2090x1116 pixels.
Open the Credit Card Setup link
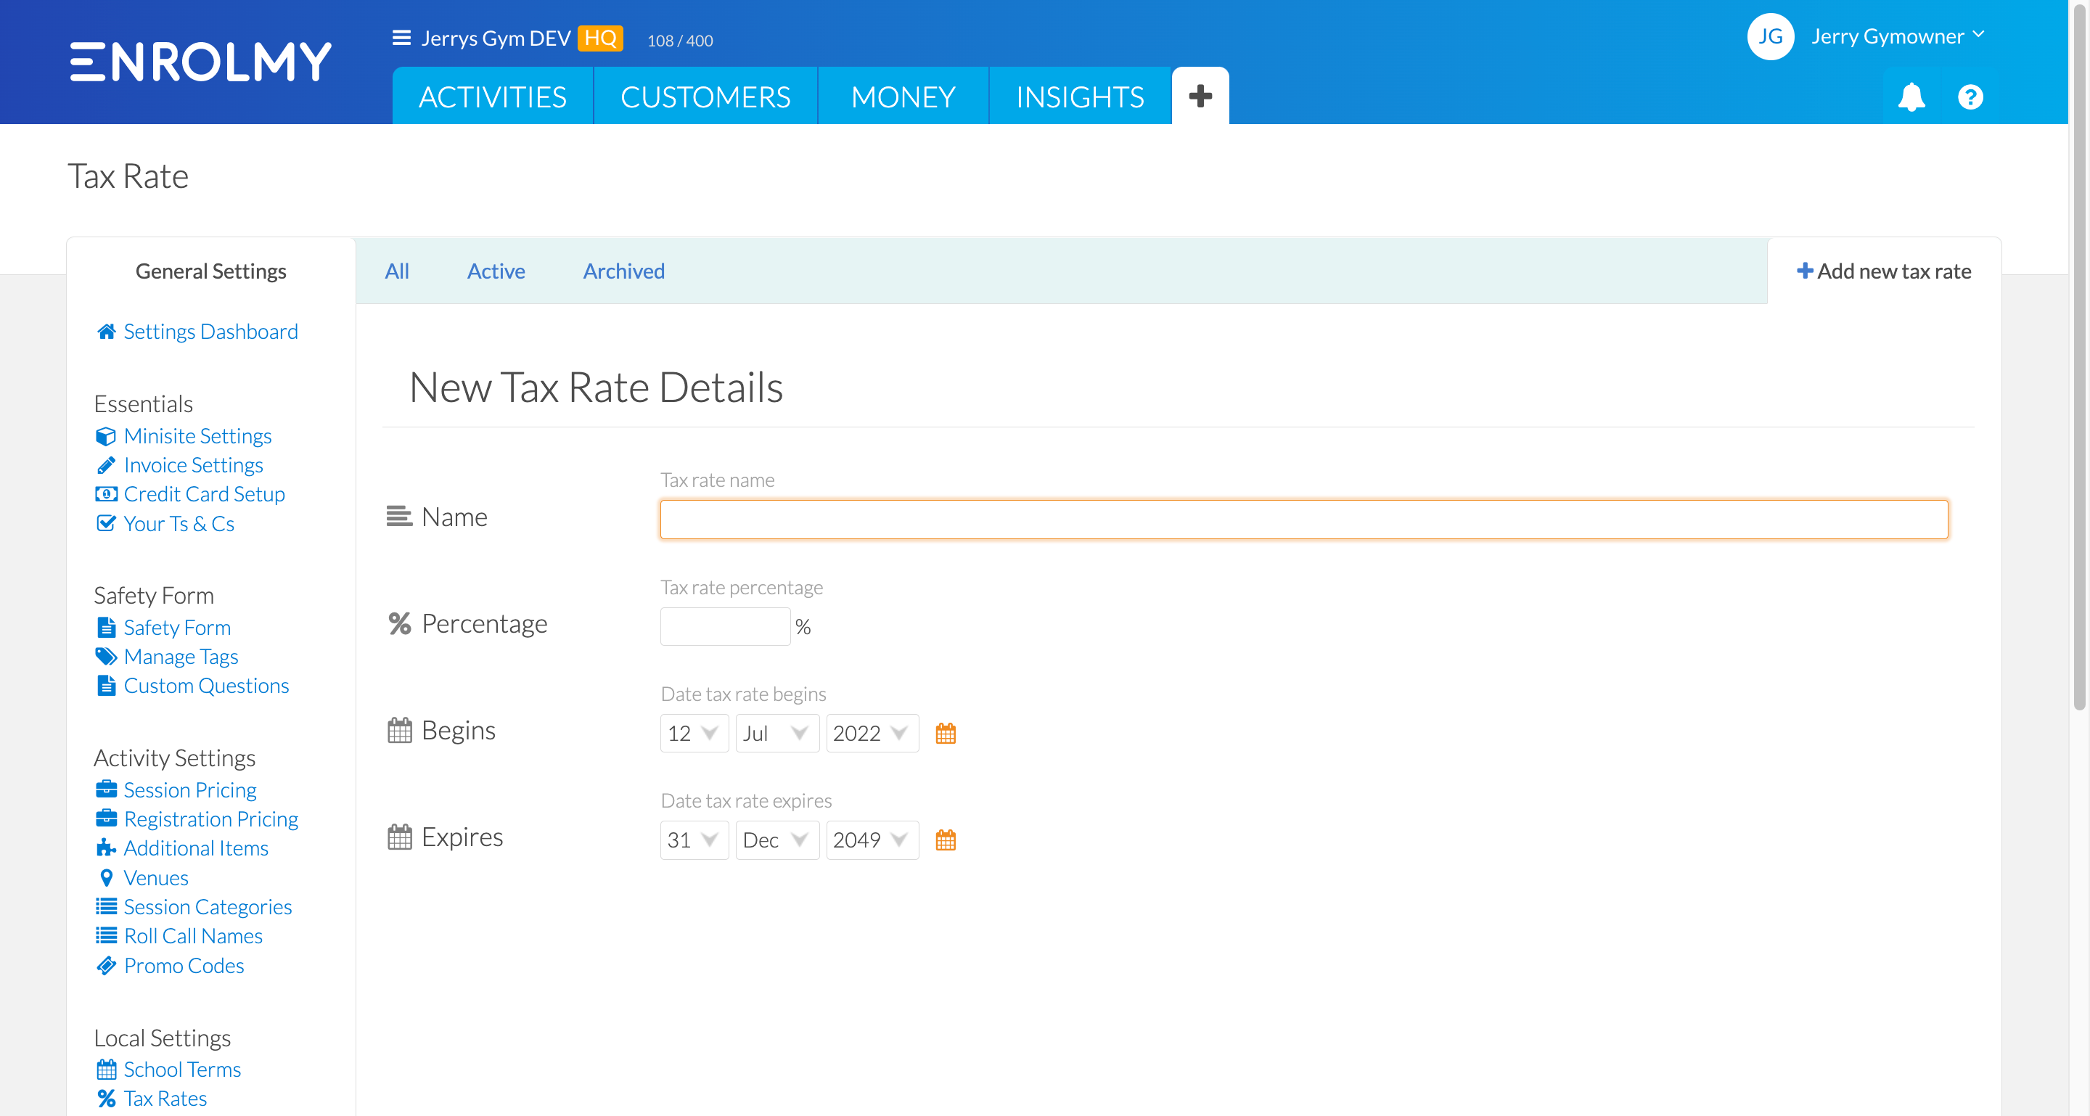(x=205, y=494)
